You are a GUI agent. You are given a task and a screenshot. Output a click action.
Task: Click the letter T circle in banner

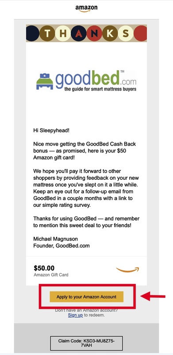click(x=47, y=33)
